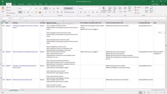Click the Copy icon
The height and width of the screenshot is (94, 167).
pyautogui.click(x=7, y=10)
